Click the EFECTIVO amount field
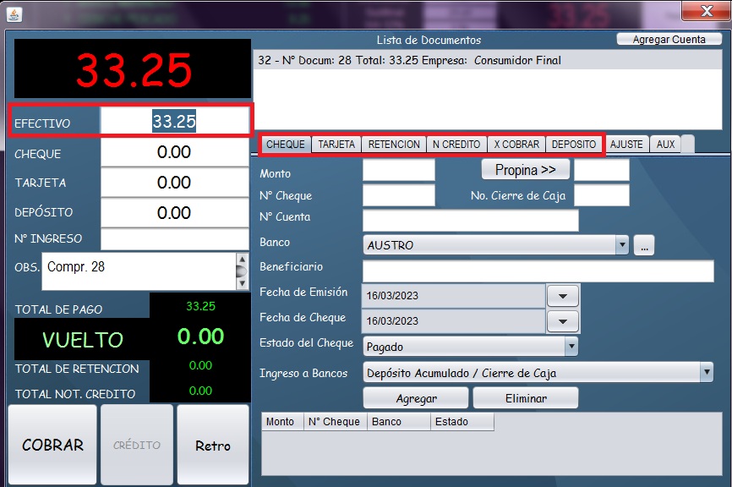The width and height of the screenshot is (732, 487). [x=174, y=122]
